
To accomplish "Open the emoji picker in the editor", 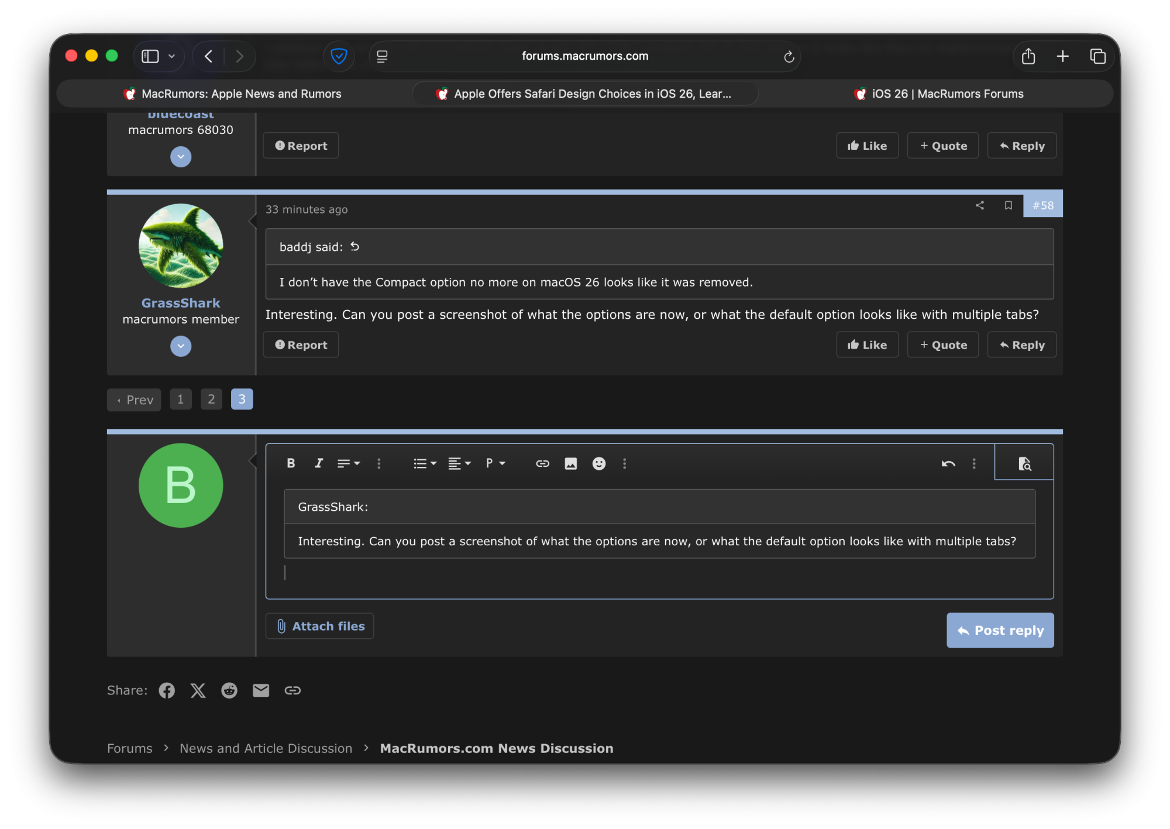I will (x=598, y=463).
